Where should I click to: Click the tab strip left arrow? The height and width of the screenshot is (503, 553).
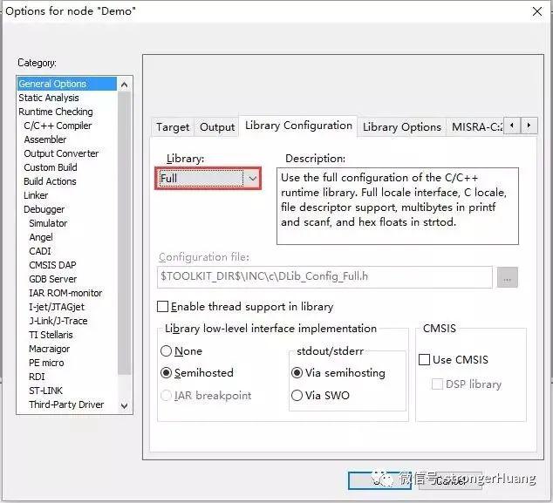512,126
